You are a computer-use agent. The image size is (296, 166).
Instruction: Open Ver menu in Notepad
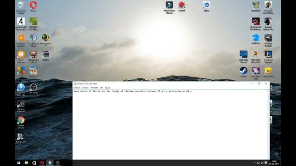tap(101, 88)
